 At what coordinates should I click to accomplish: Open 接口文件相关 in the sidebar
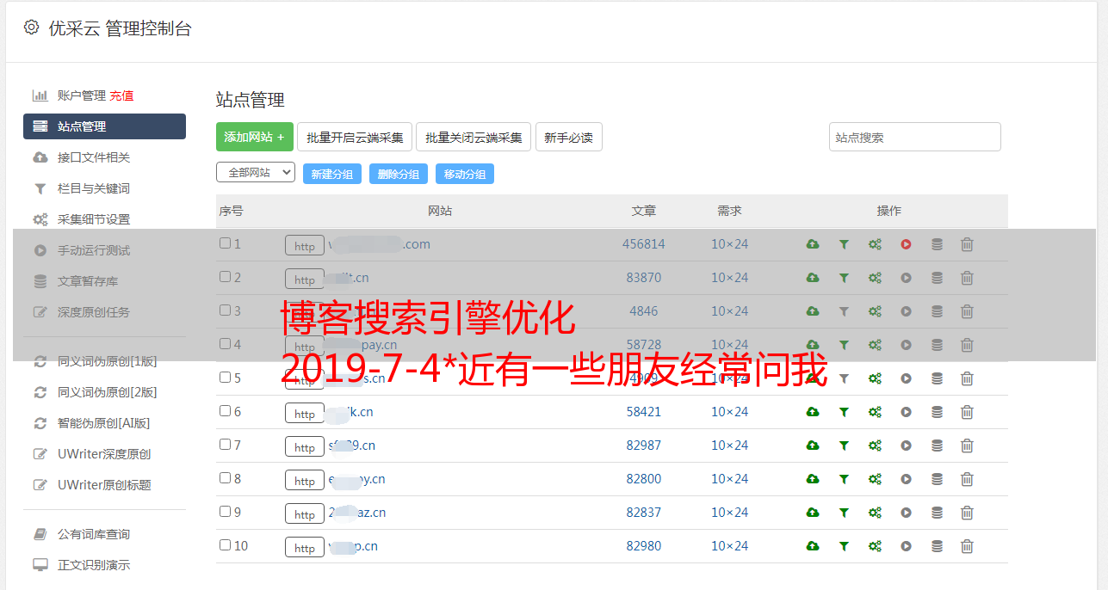[x=93, y=157]
